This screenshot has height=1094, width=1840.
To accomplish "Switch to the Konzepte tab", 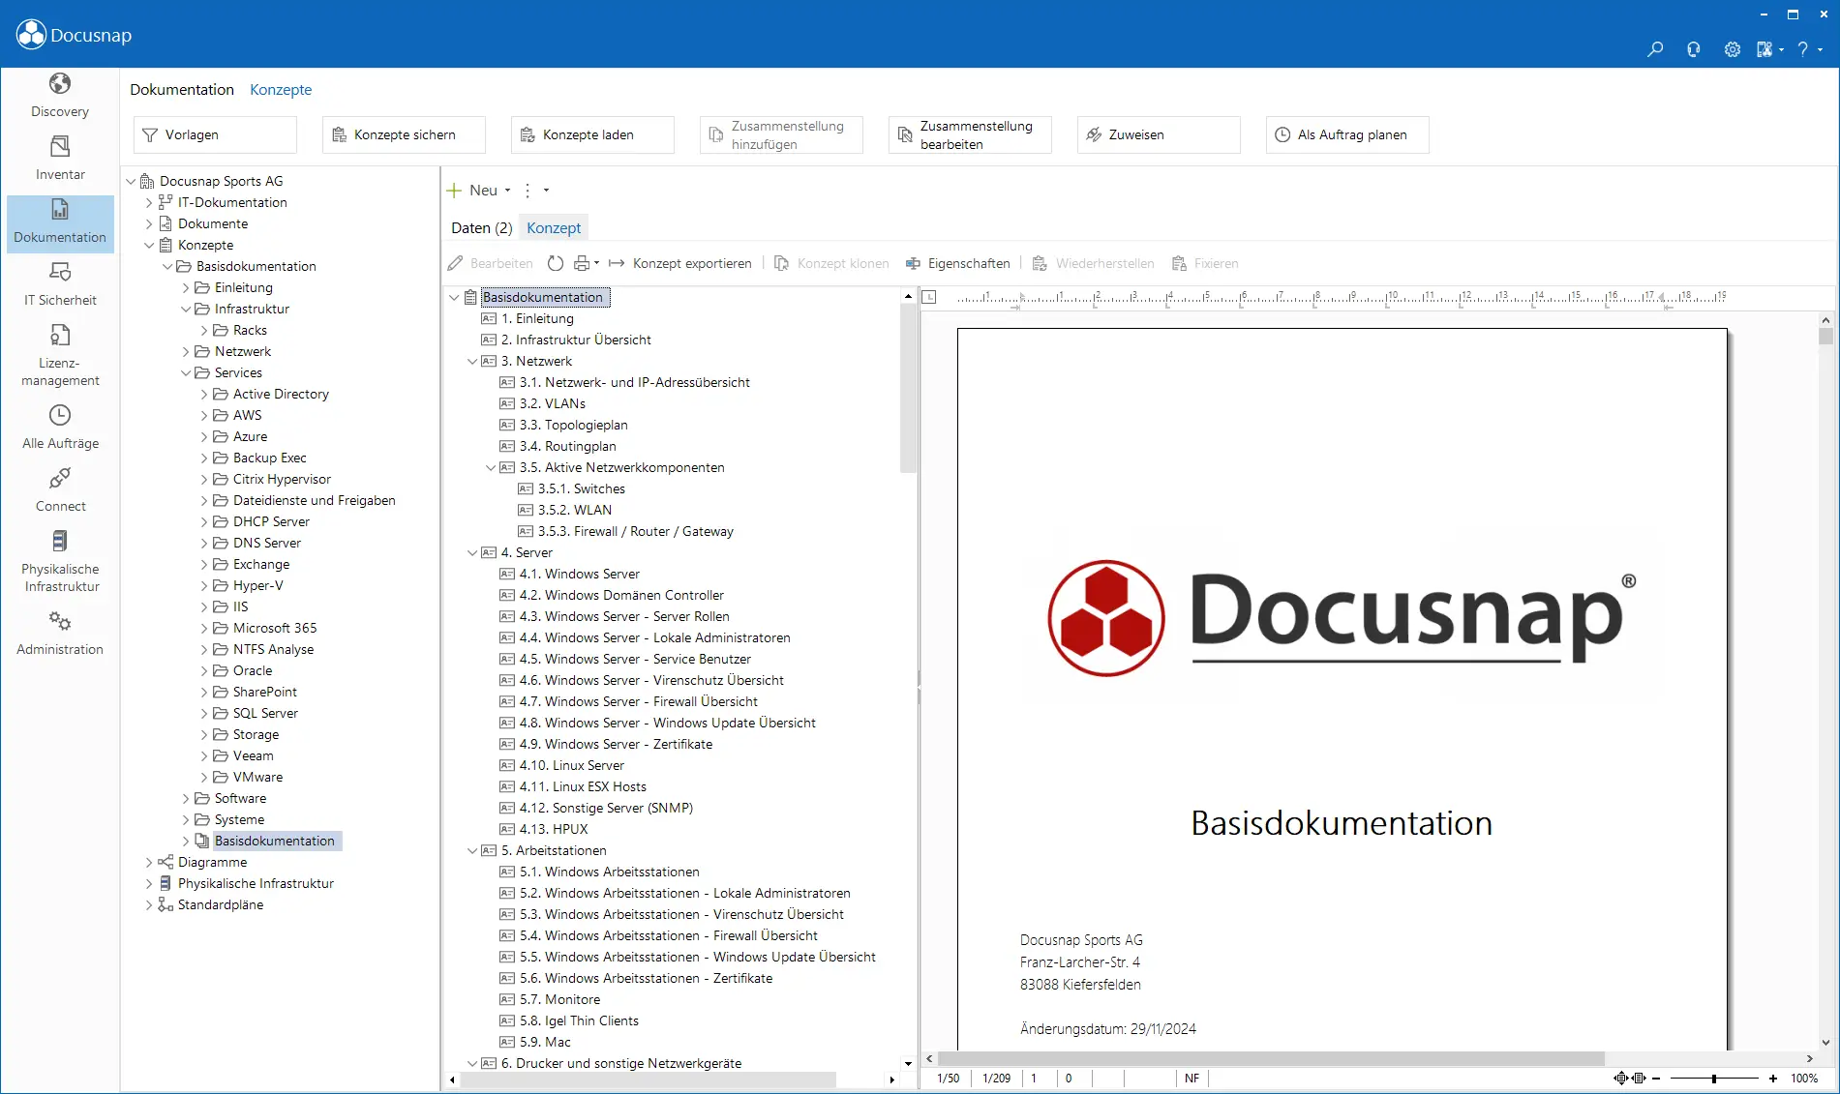I will pyautogui.click(x=281, y=89).
